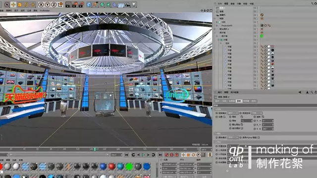
Task: Click the Record active objects red button
Action: click(x=166, y=155)
